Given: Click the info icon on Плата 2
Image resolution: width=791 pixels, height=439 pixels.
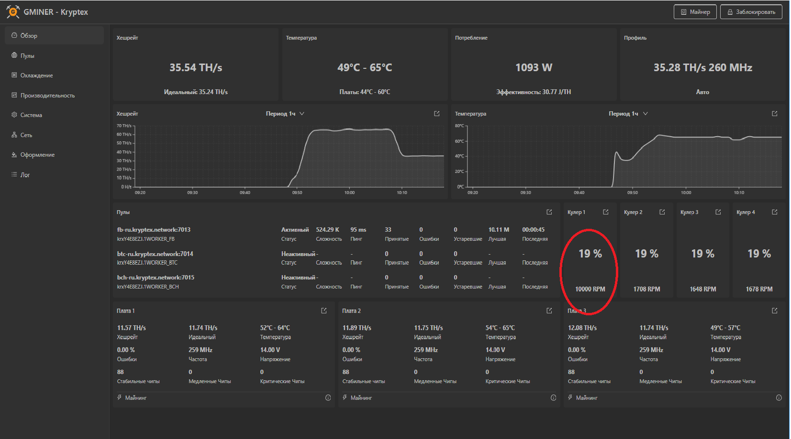Looking at the screenshot, I should coord(553,398).
